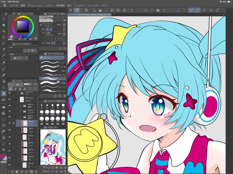
Task: Toggle visibility of 線画 folder
Action: pyautogui.click(x=10, y=106)
